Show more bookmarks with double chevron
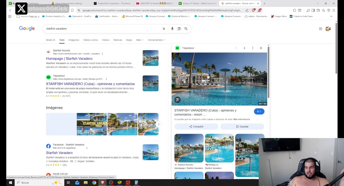The image size is (344, 186). pyautogui.click(x=331, y=16)
